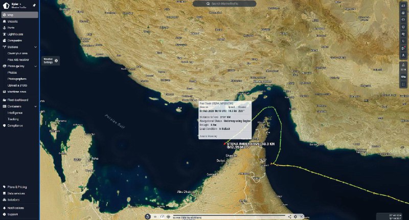Toggle the 44a density button on map toolbar
Screen dimensions: 409x220
click(403, 76)
